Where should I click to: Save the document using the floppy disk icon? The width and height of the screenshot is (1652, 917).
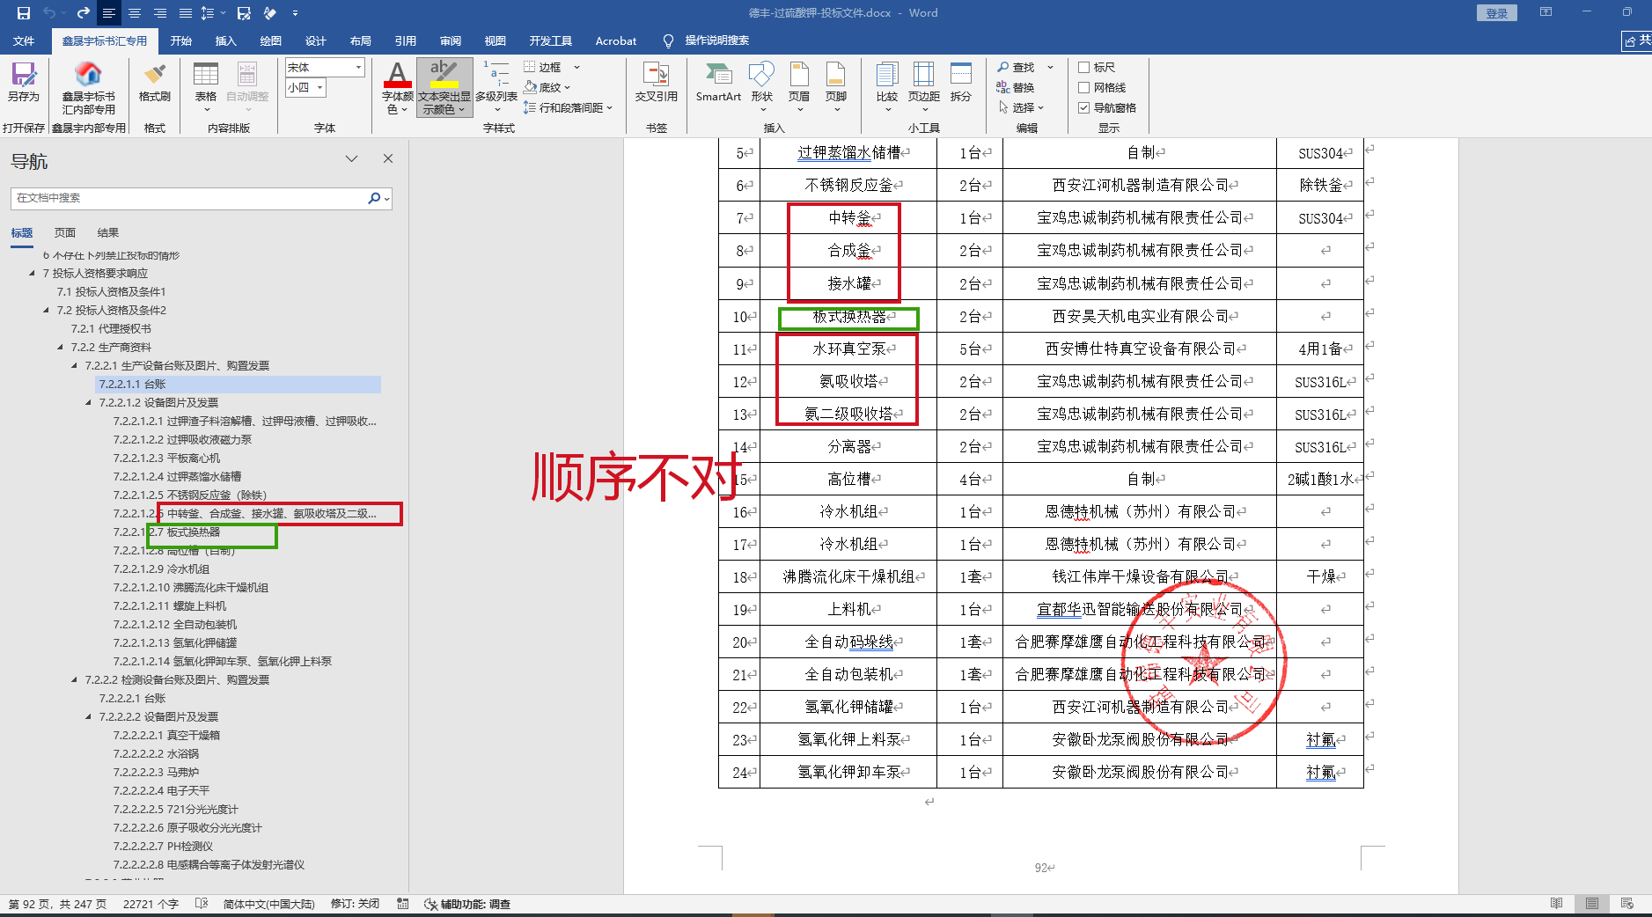pyautogui.click(x=24, y=13)
